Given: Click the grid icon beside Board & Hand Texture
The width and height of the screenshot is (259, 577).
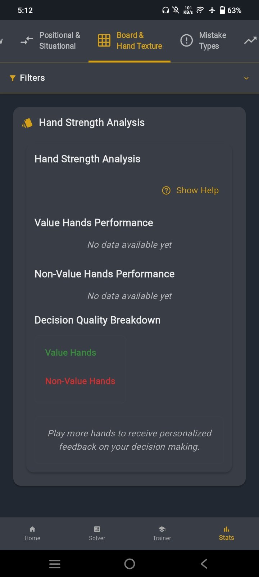Looking at the screenshot, I should [104, 40].
